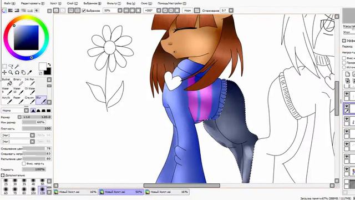Adjust the Плотность density slider
Image resolution: width=355 pixels, height=200 pixels.
pyautogui.click(x=37, y=128)
